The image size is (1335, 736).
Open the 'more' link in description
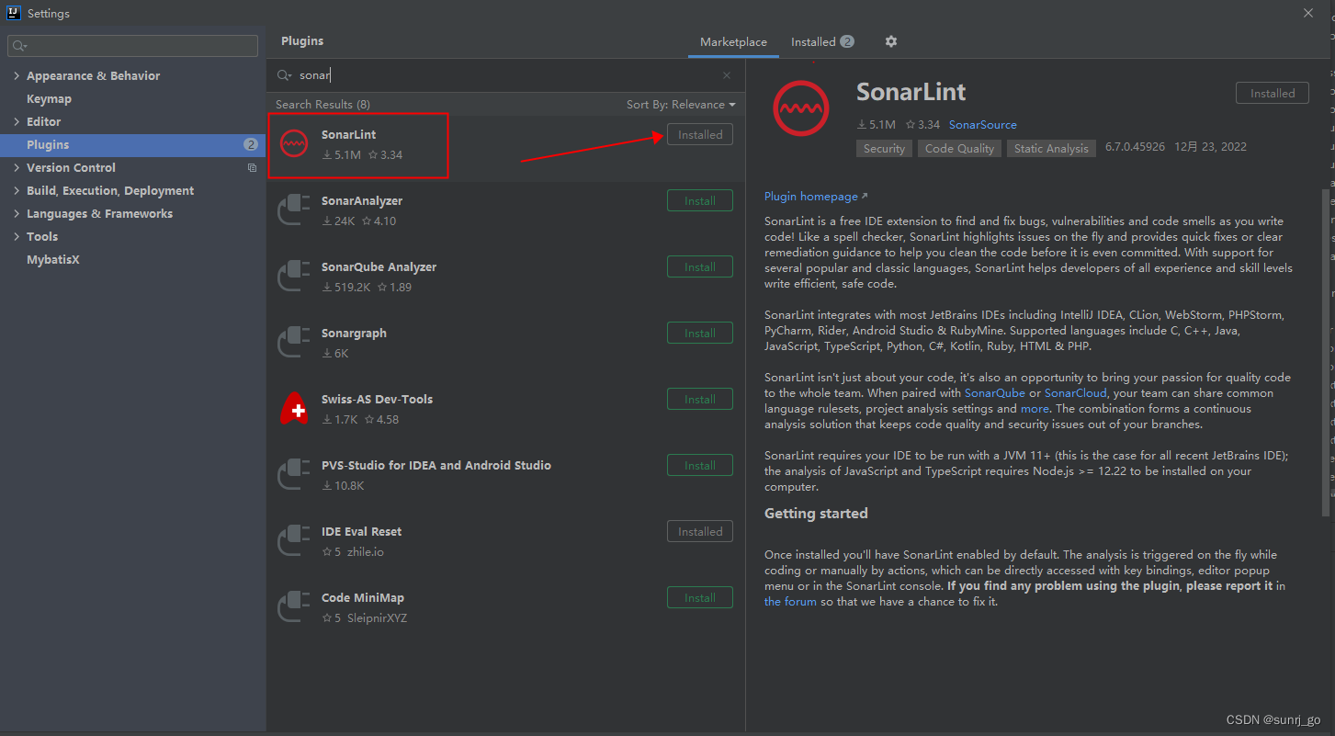click(1034, 409)
